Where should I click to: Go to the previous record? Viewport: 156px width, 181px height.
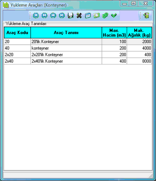pyautogui.click(x=44, y=15)
